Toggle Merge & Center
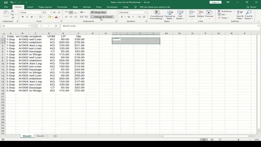 pyautogui.click(x=102, y=17)
